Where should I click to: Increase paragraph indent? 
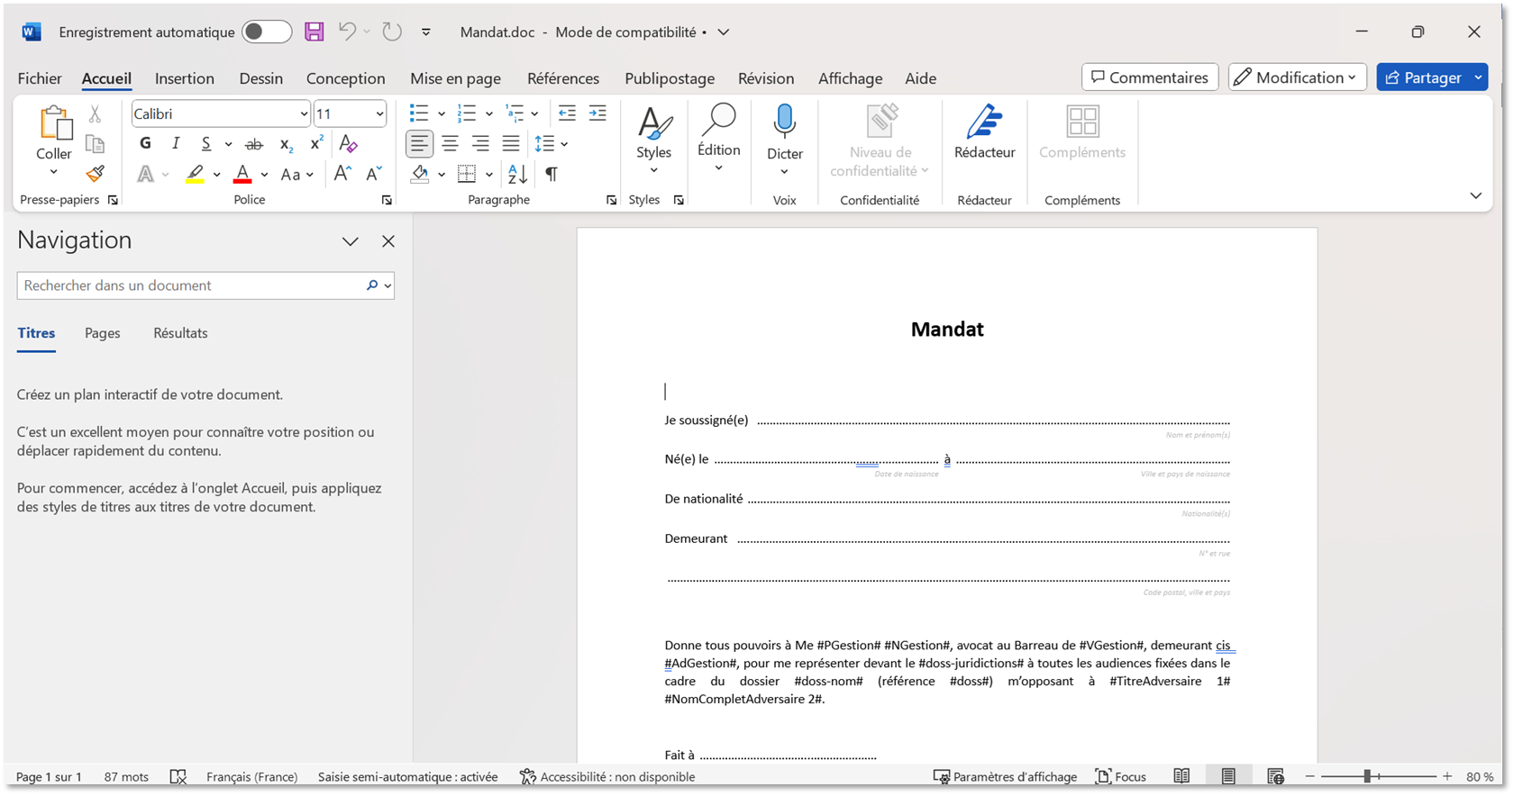pos(597,113)
